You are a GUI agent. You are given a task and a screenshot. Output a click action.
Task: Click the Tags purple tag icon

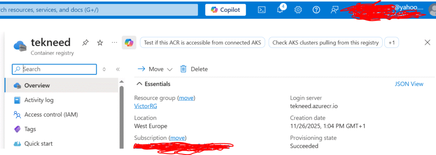click(17, 129)
